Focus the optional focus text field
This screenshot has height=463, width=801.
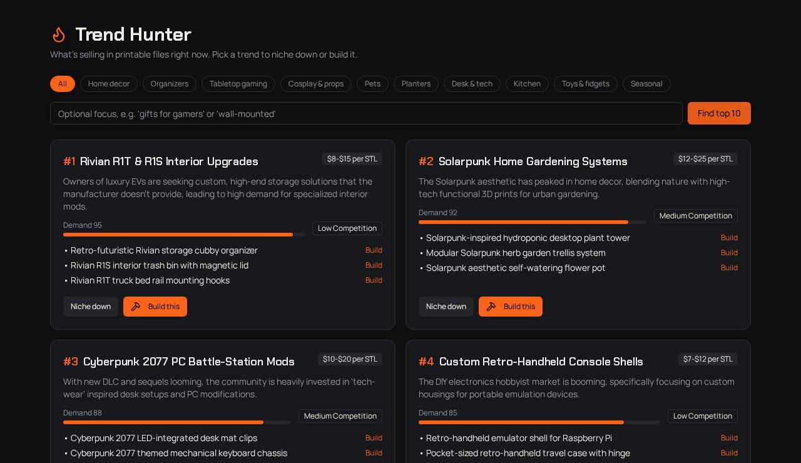click(366, 113)
